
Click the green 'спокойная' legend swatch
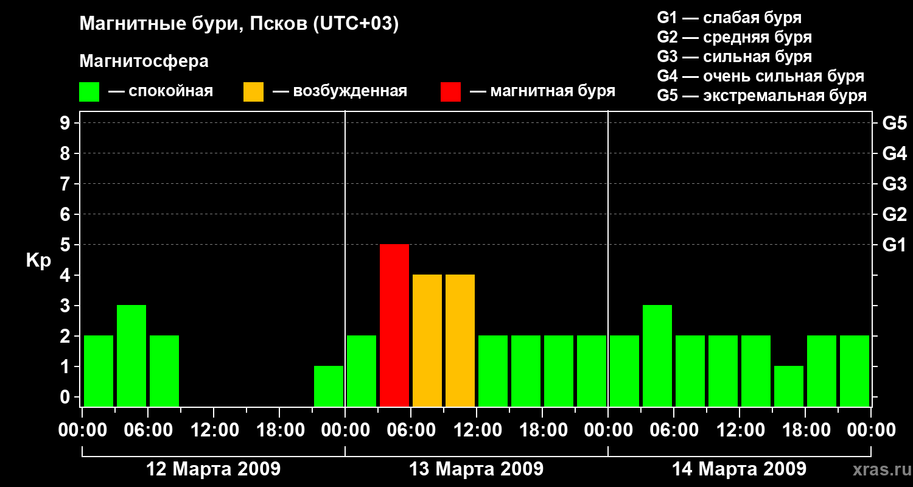click(89, 91)
